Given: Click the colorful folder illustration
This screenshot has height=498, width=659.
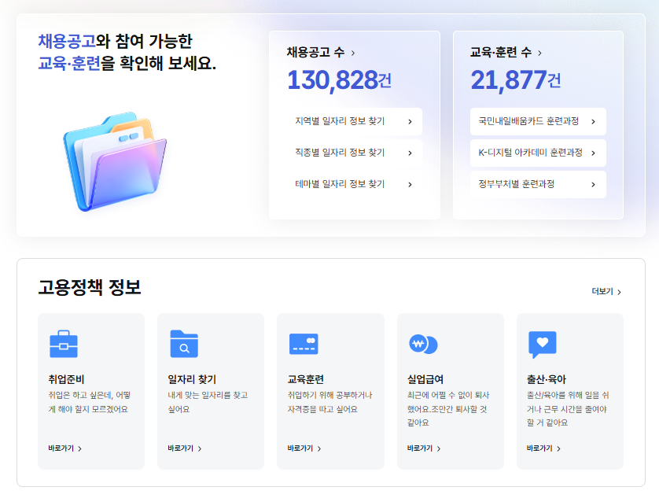Looking at the screenshot, I should pyautogui.click(x=115, y=161).
